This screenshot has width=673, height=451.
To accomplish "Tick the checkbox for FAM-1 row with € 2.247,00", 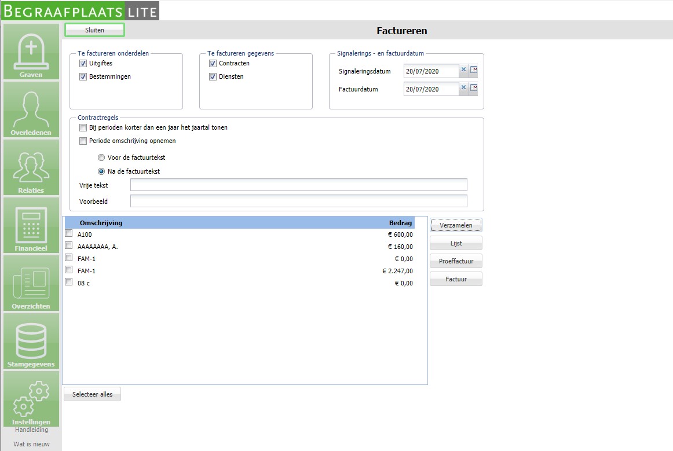I will 69,269.
